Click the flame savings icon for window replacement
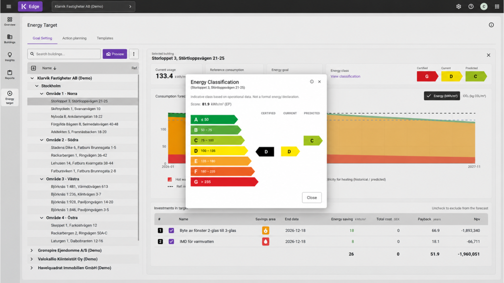Image resolution: width=504 pixels, height=283 pixels. [x=265, y=230]
